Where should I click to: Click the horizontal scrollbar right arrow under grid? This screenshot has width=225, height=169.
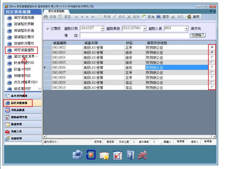214,136
